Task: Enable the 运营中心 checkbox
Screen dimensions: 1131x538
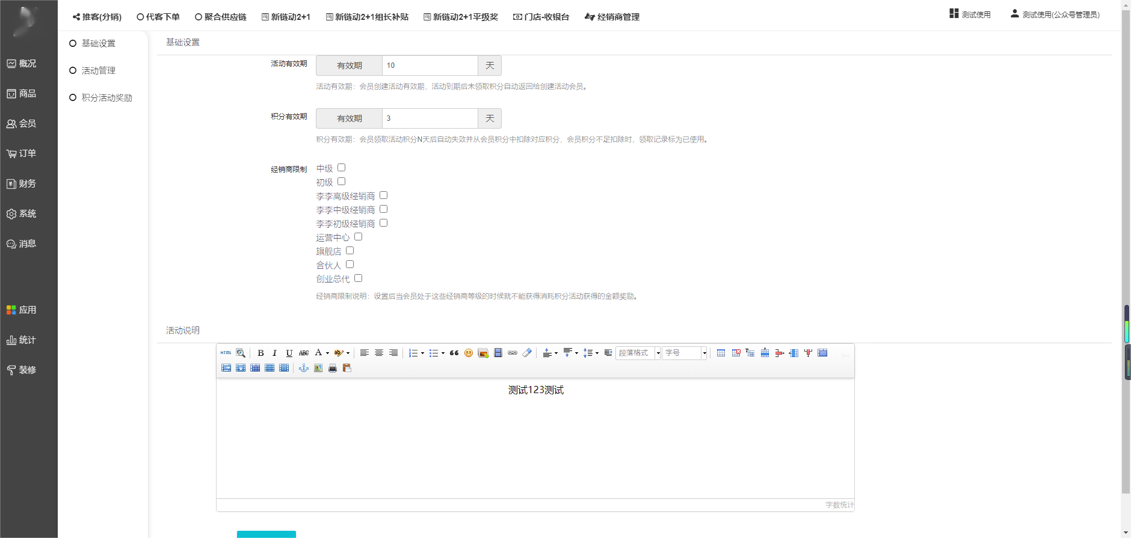Action: (358, 237)
